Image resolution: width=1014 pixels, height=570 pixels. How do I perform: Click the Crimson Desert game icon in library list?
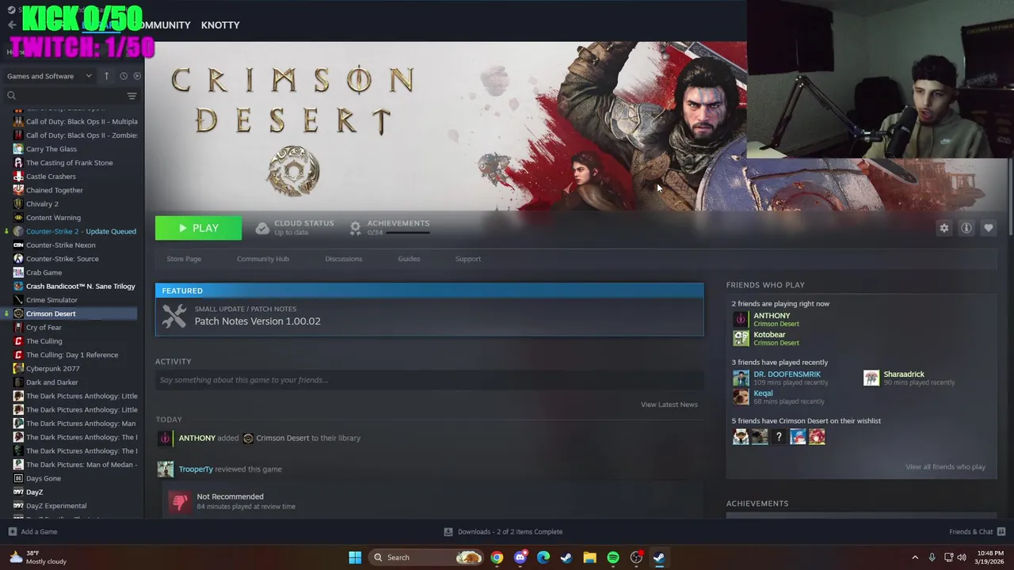18,313
